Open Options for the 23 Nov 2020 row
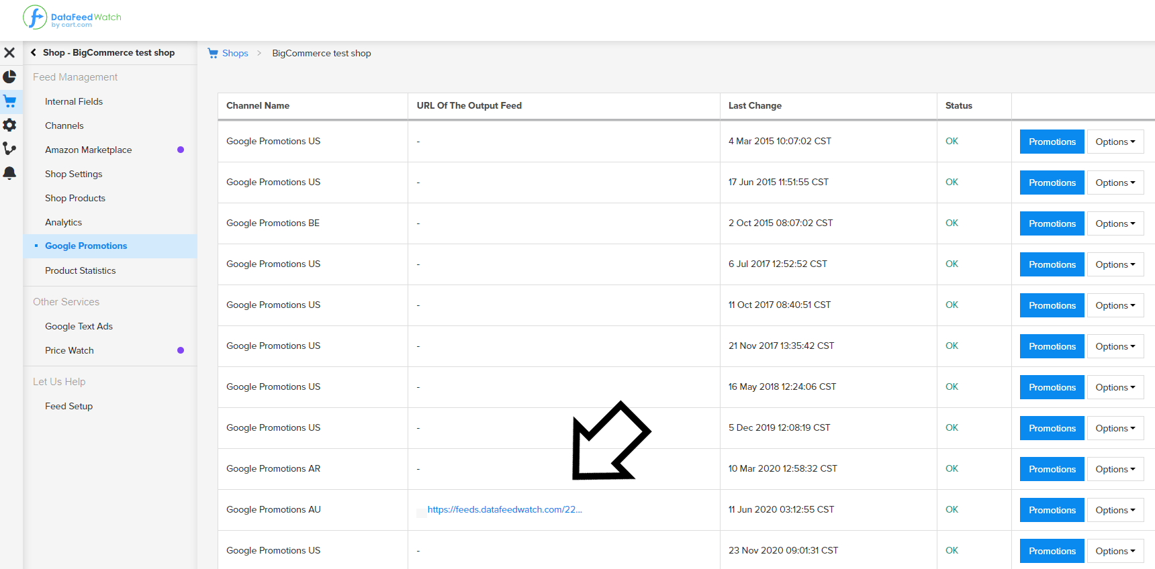This screenshot has height=569, width=1155. (x=1115, y=551)
